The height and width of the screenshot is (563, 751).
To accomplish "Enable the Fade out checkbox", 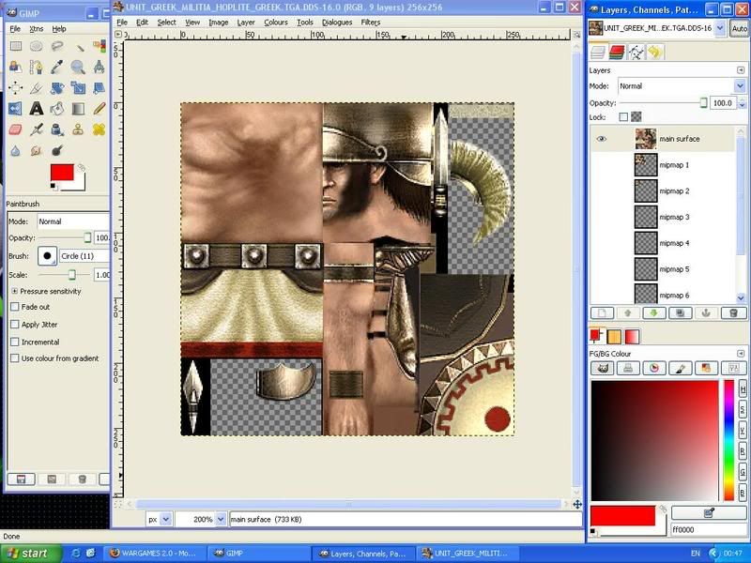I will click(14, 307).
